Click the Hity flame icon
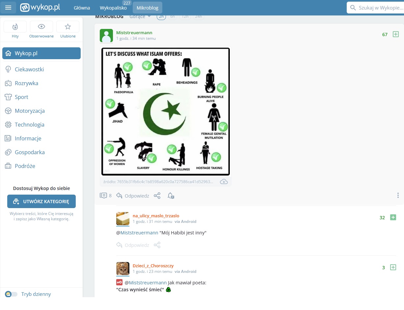This screenshot has width=404, height=310. click(15, 27)
